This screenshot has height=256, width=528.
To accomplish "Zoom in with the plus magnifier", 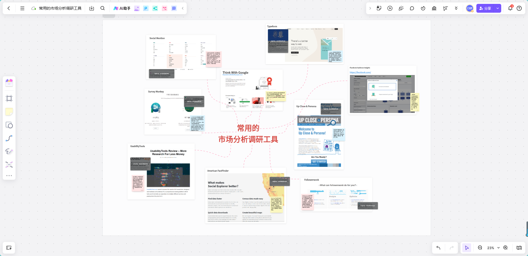I will pos(505,248).
